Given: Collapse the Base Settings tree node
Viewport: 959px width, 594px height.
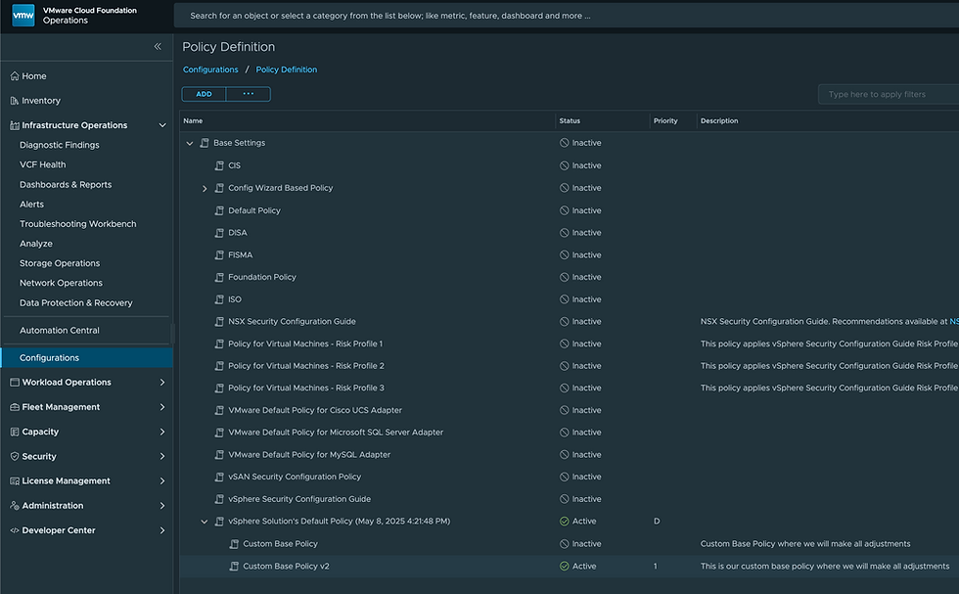Looking at the screenshot, I should click(190, 143).
